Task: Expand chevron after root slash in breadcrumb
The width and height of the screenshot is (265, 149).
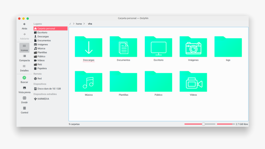Action: (x=74, y=24)
